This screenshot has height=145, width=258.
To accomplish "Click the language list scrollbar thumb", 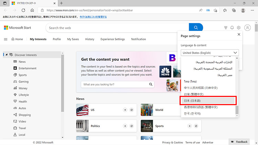I will (x=237, y=110).
